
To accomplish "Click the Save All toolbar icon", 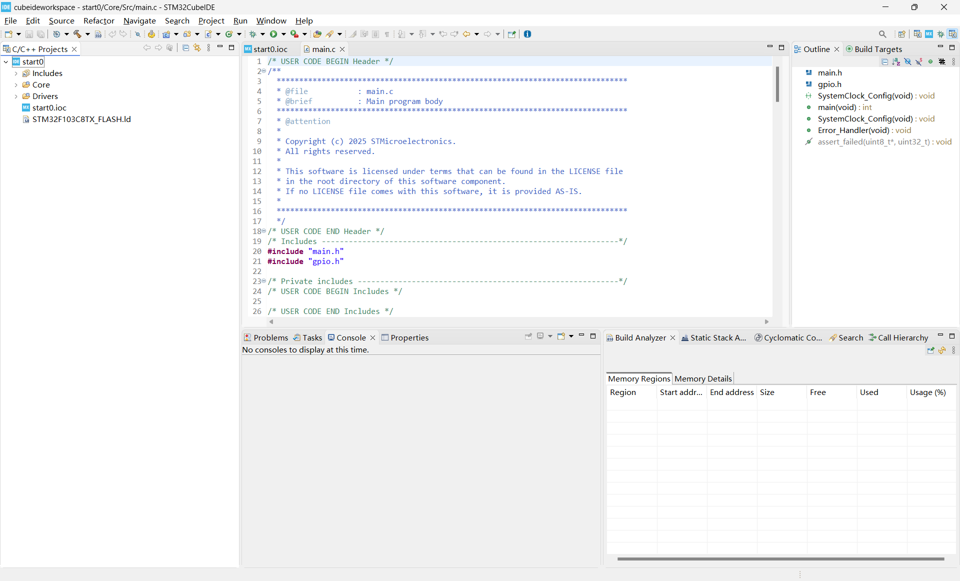I will (x=41, y=34).
